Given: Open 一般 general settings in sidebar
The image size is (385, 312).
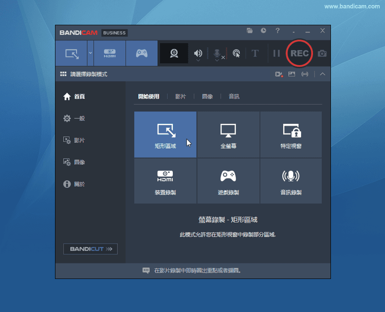Looking at the screenshot, I should 74,118.
